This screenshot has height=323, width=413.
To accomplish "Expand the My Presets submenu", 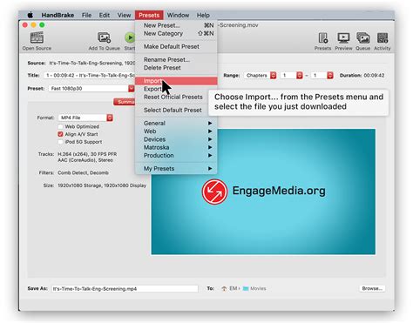I will click(x=176, y=169).
